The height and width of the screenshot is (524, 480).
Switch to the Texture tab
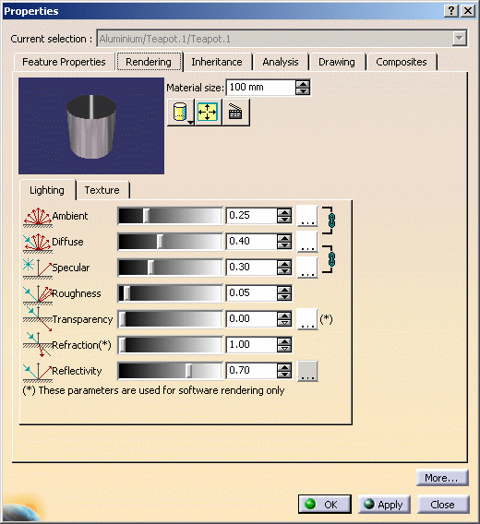click(102, 190)
